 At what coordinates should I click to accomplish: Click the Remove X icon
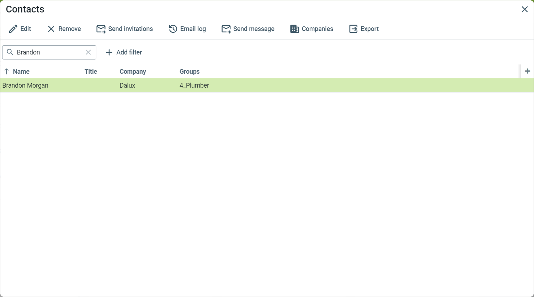51,29
